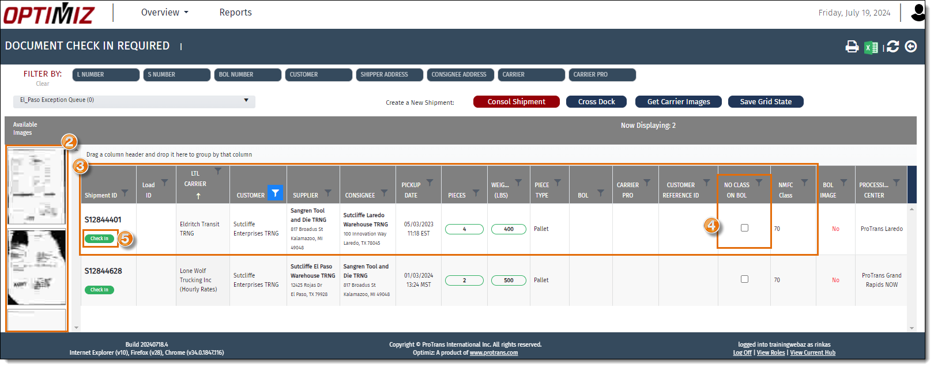This screenshot has height=368, width=934.
Task: Open the user profile icon
Action: (917, 13)
